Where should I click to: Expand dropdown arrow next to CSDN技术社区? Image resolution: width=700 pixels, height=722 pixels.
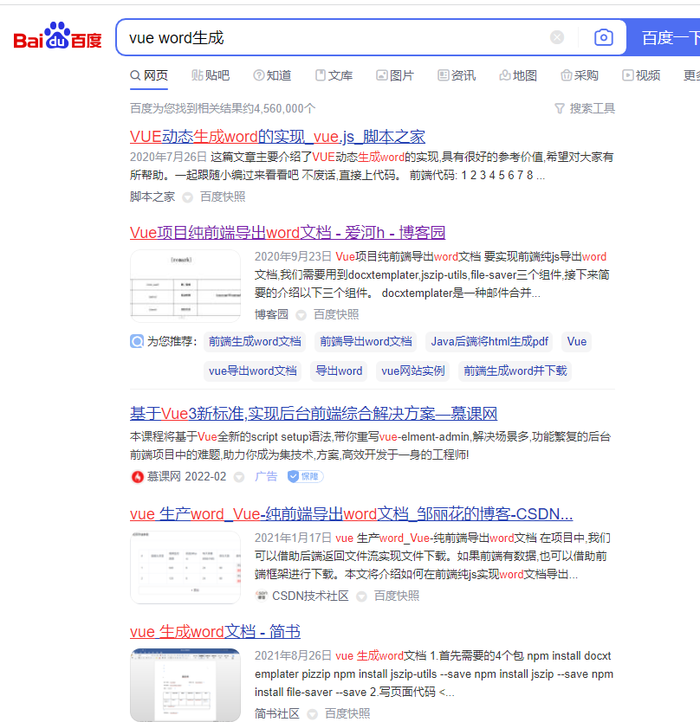[362, 596]
